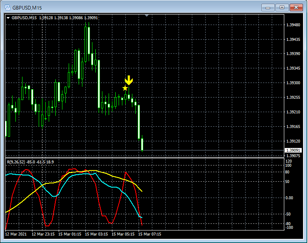Click the OHLC values in chart header

[68, 18]
